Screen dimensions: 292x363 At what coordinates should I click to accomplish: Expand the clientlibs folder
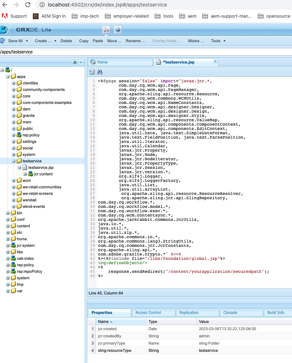tap(14, 83)
